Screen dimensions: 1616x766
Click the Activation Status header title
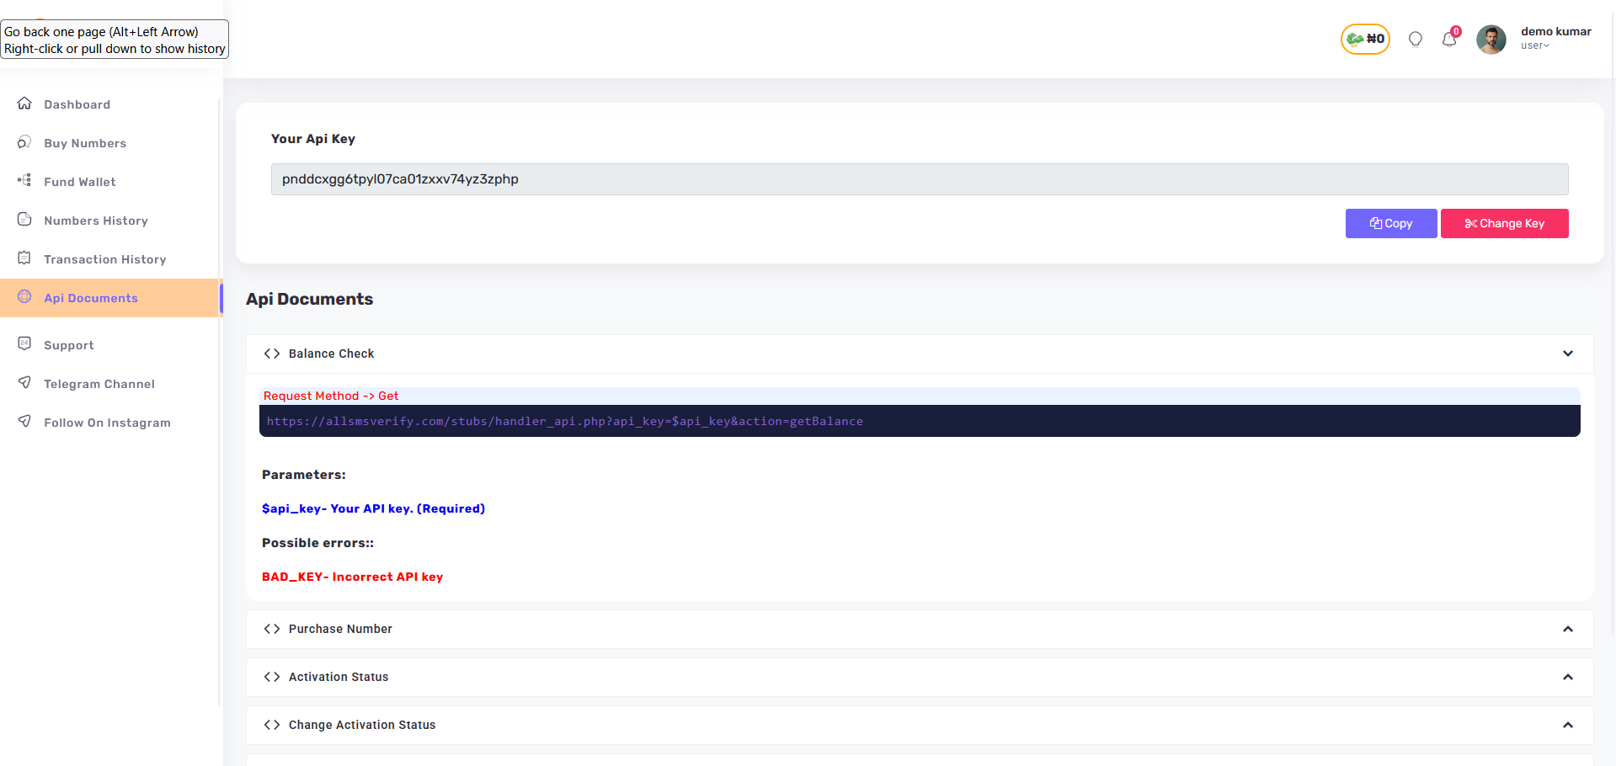339,677
